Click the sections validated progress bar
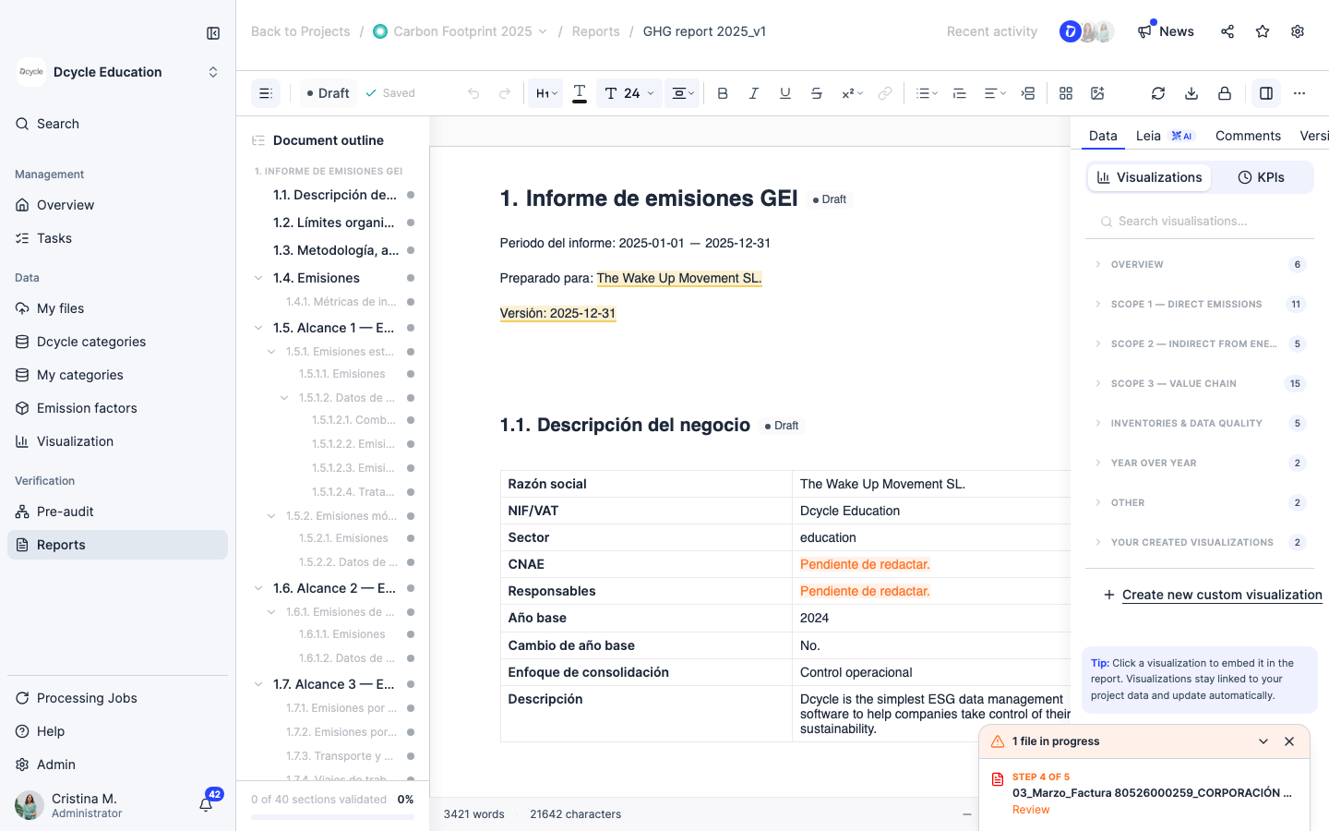 [332, 816]
